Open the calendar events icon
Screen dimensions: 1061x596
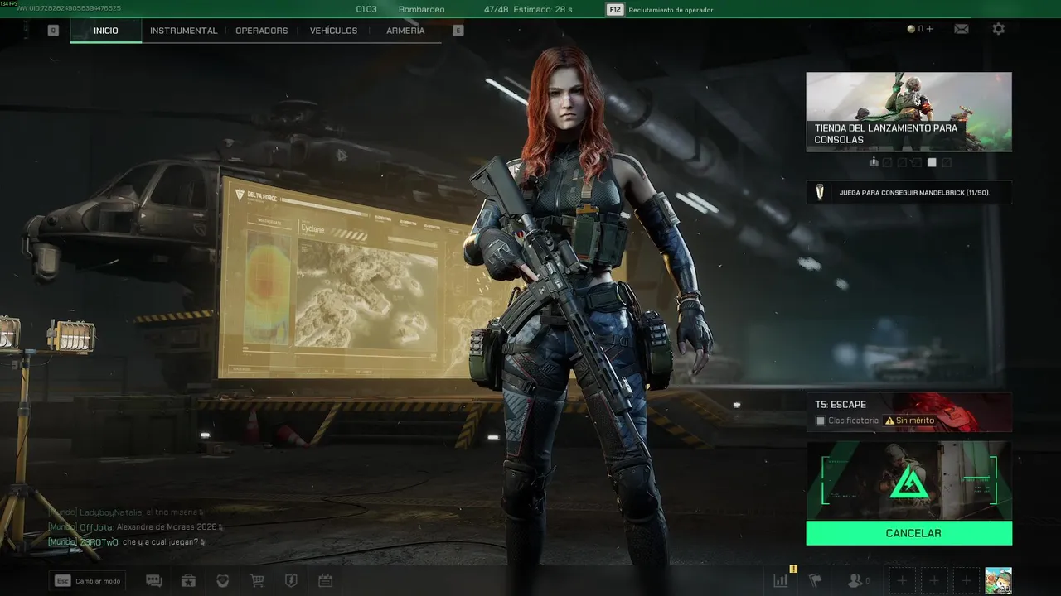pyautogui.click(x=326, y=581)
